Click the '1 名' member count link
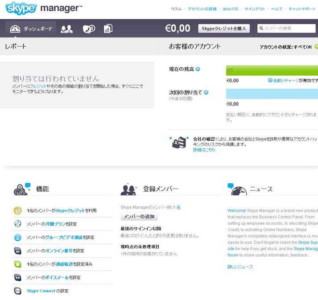Viewport: 318px width, 300px height. point(177,207)
